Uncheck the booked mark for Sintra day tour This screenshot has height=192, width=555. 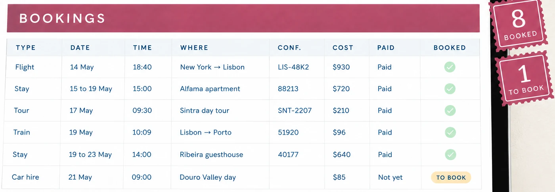450,110
